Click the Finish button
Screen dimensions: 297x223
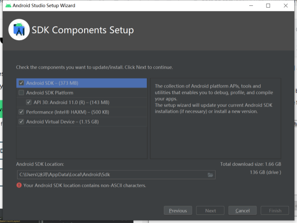(275, 210)
